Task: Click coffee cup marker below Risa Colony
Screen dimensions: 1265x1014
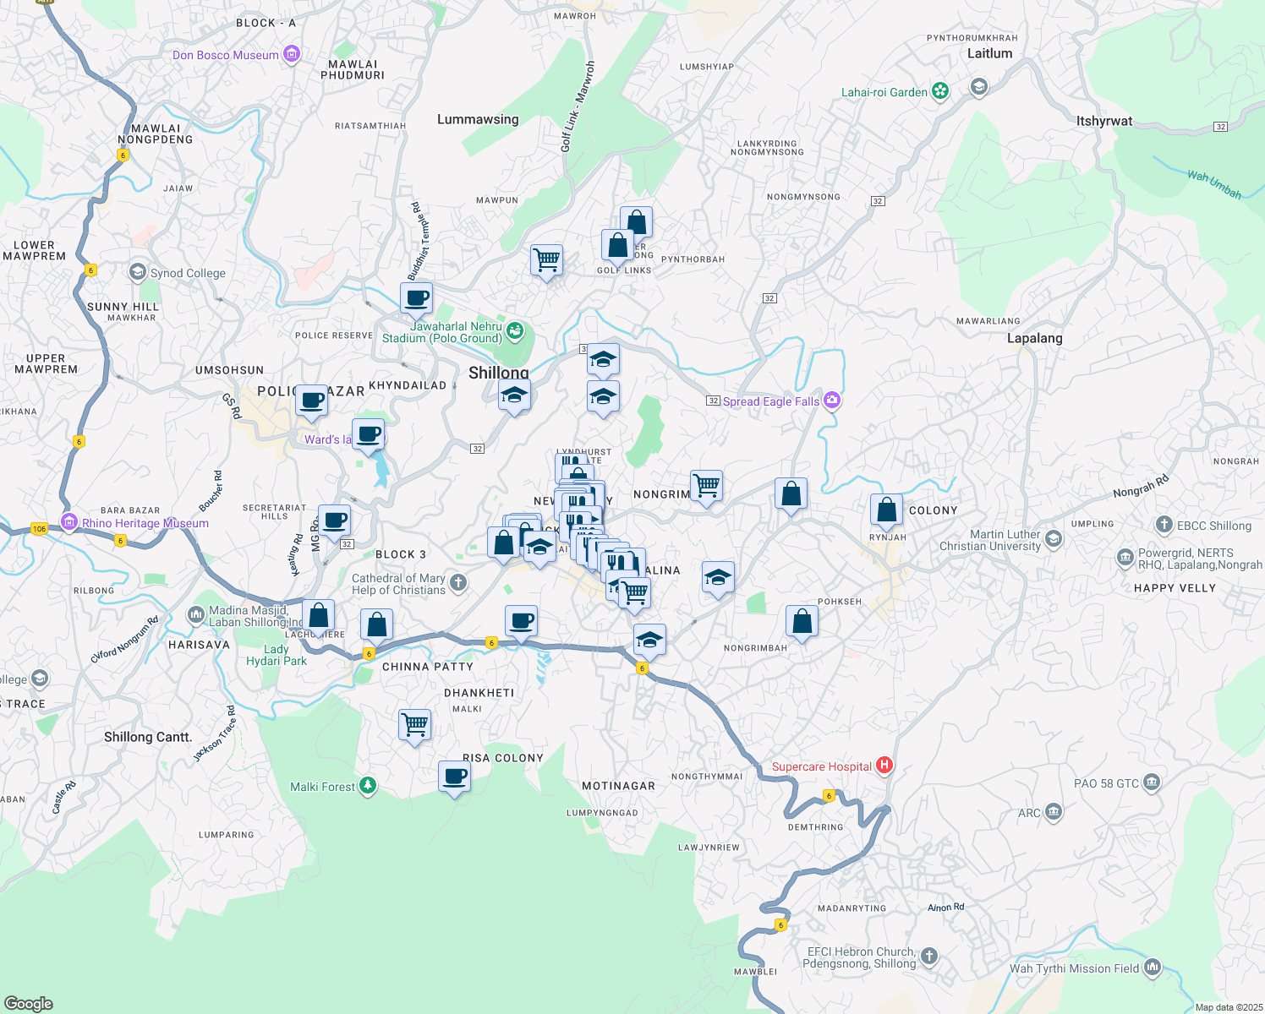Action: point(454,777)
